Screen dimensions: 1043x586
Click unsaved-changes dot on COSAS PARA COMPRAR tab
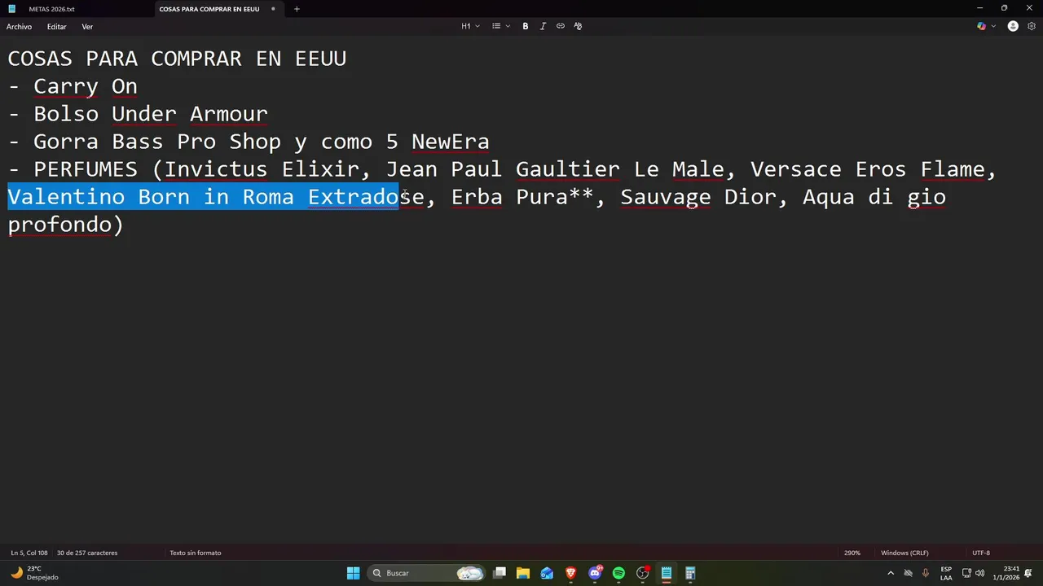point(273,9)
